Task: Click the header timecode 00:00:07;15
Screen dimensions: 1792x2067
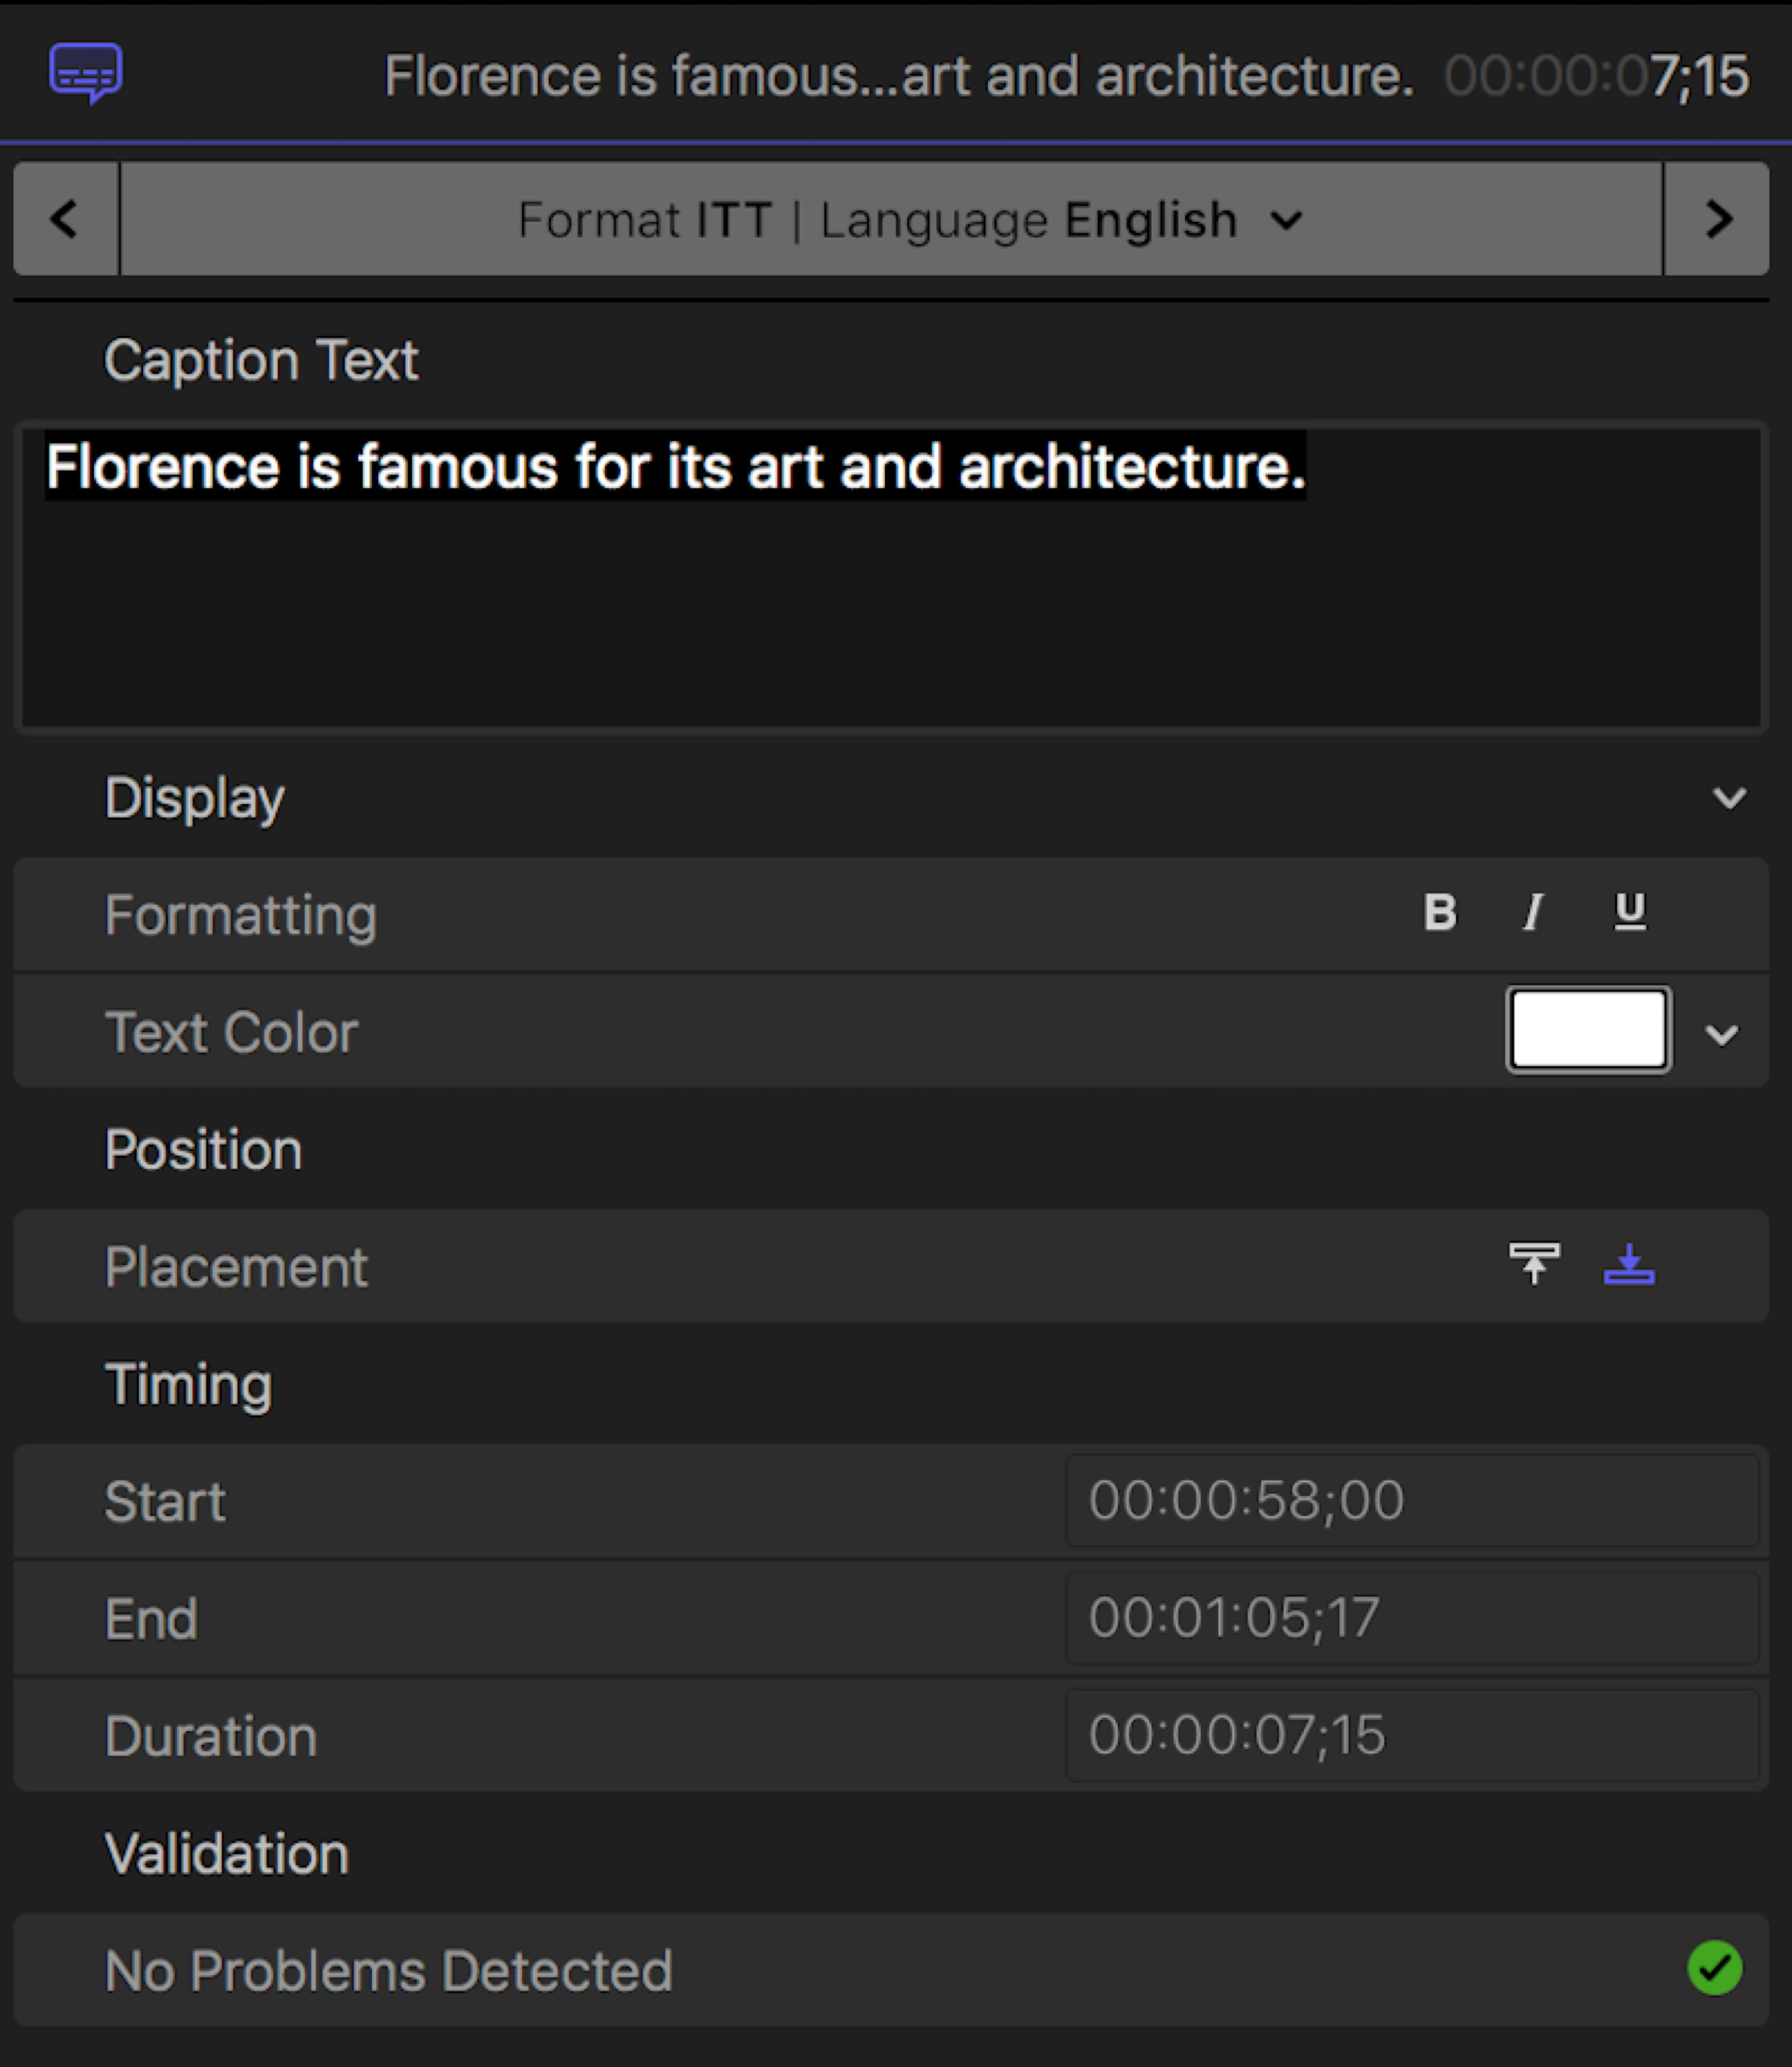Action: point(1596,76)
